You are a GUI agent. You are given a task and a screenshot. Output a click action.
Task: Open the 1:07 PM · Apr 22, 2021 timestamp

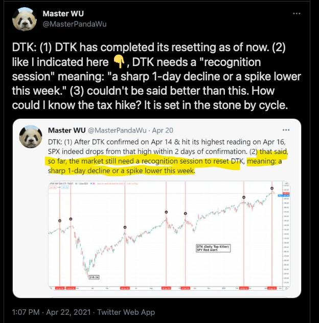[51, 312]
